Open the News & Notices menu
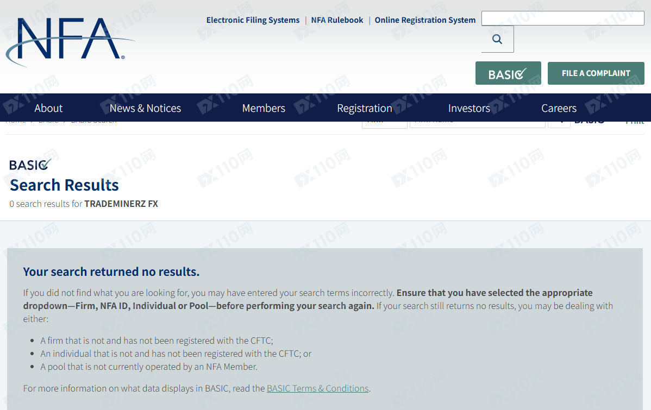The image size is (651, 410). (145, 108)
